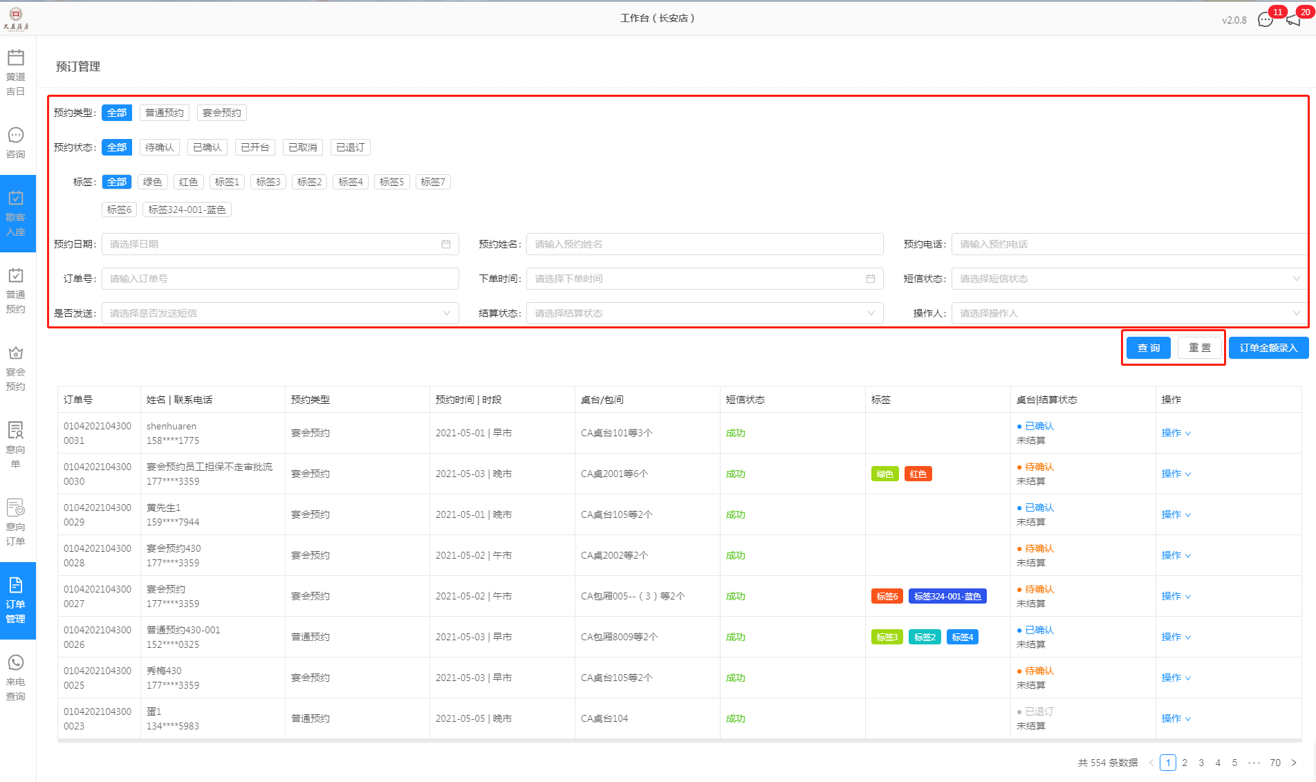The height and width of the screenshot is (782, 1316).
Task: Click the 下单时间 date field
Action: click(x=705, y=279)
